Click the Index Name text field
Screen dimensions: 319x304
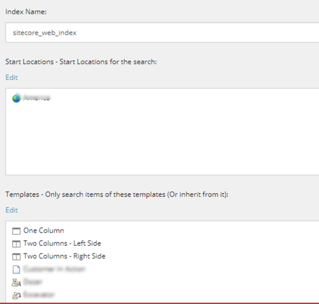162,33
